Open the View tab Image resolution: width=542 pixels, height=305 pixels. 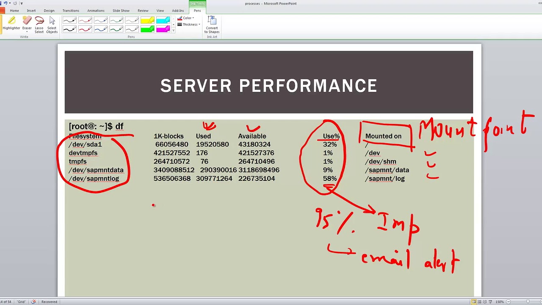160,11
